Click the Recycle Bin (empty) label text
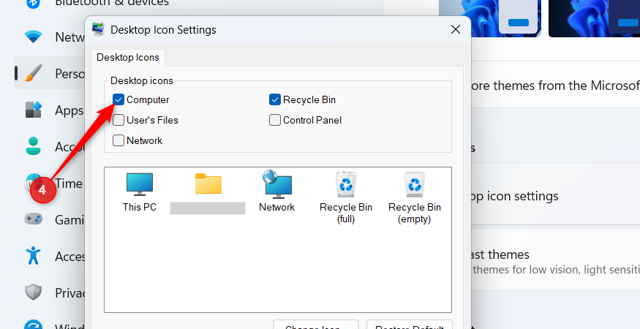This screenshot has height=329, width=640. pos(414,213)
